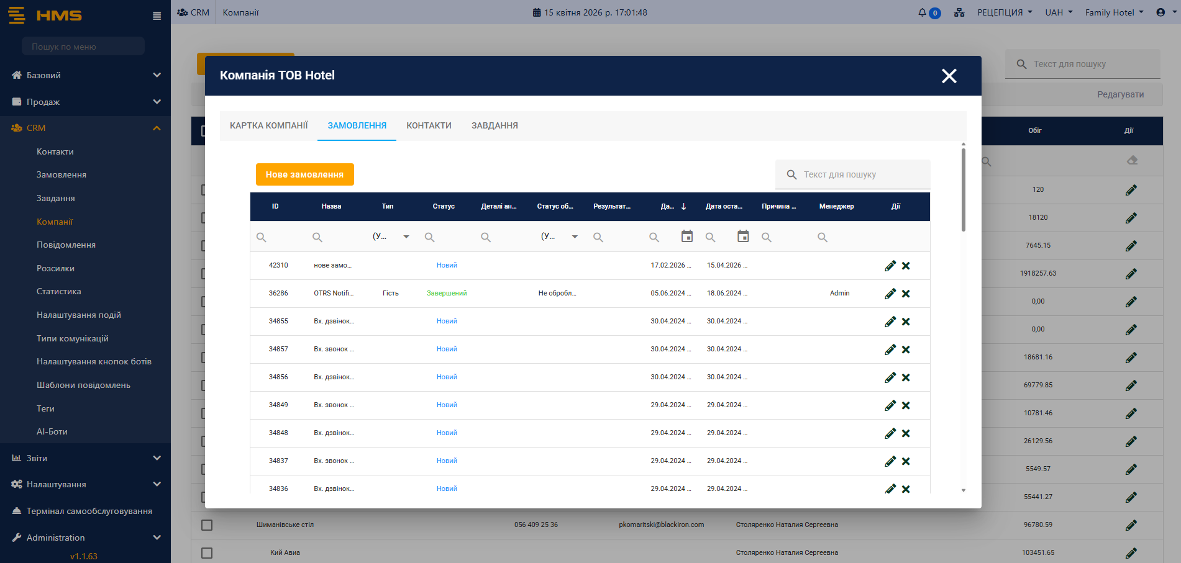
Task: Delete order 36286 using X icon
Action: click(906, 294)
